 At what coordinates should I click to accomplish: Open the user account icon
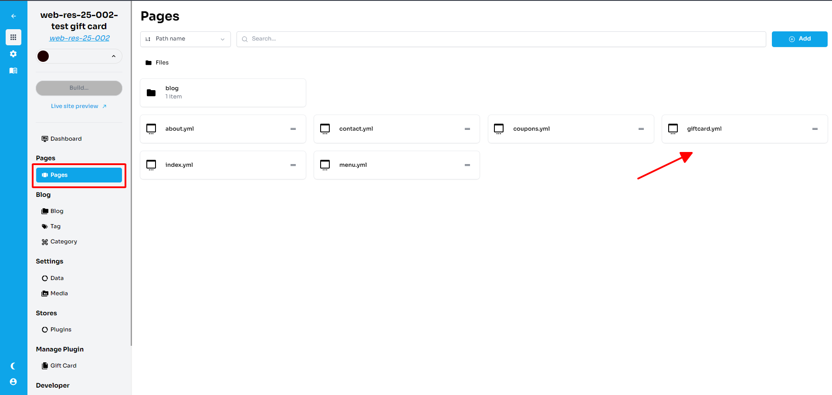click(14, 381)
